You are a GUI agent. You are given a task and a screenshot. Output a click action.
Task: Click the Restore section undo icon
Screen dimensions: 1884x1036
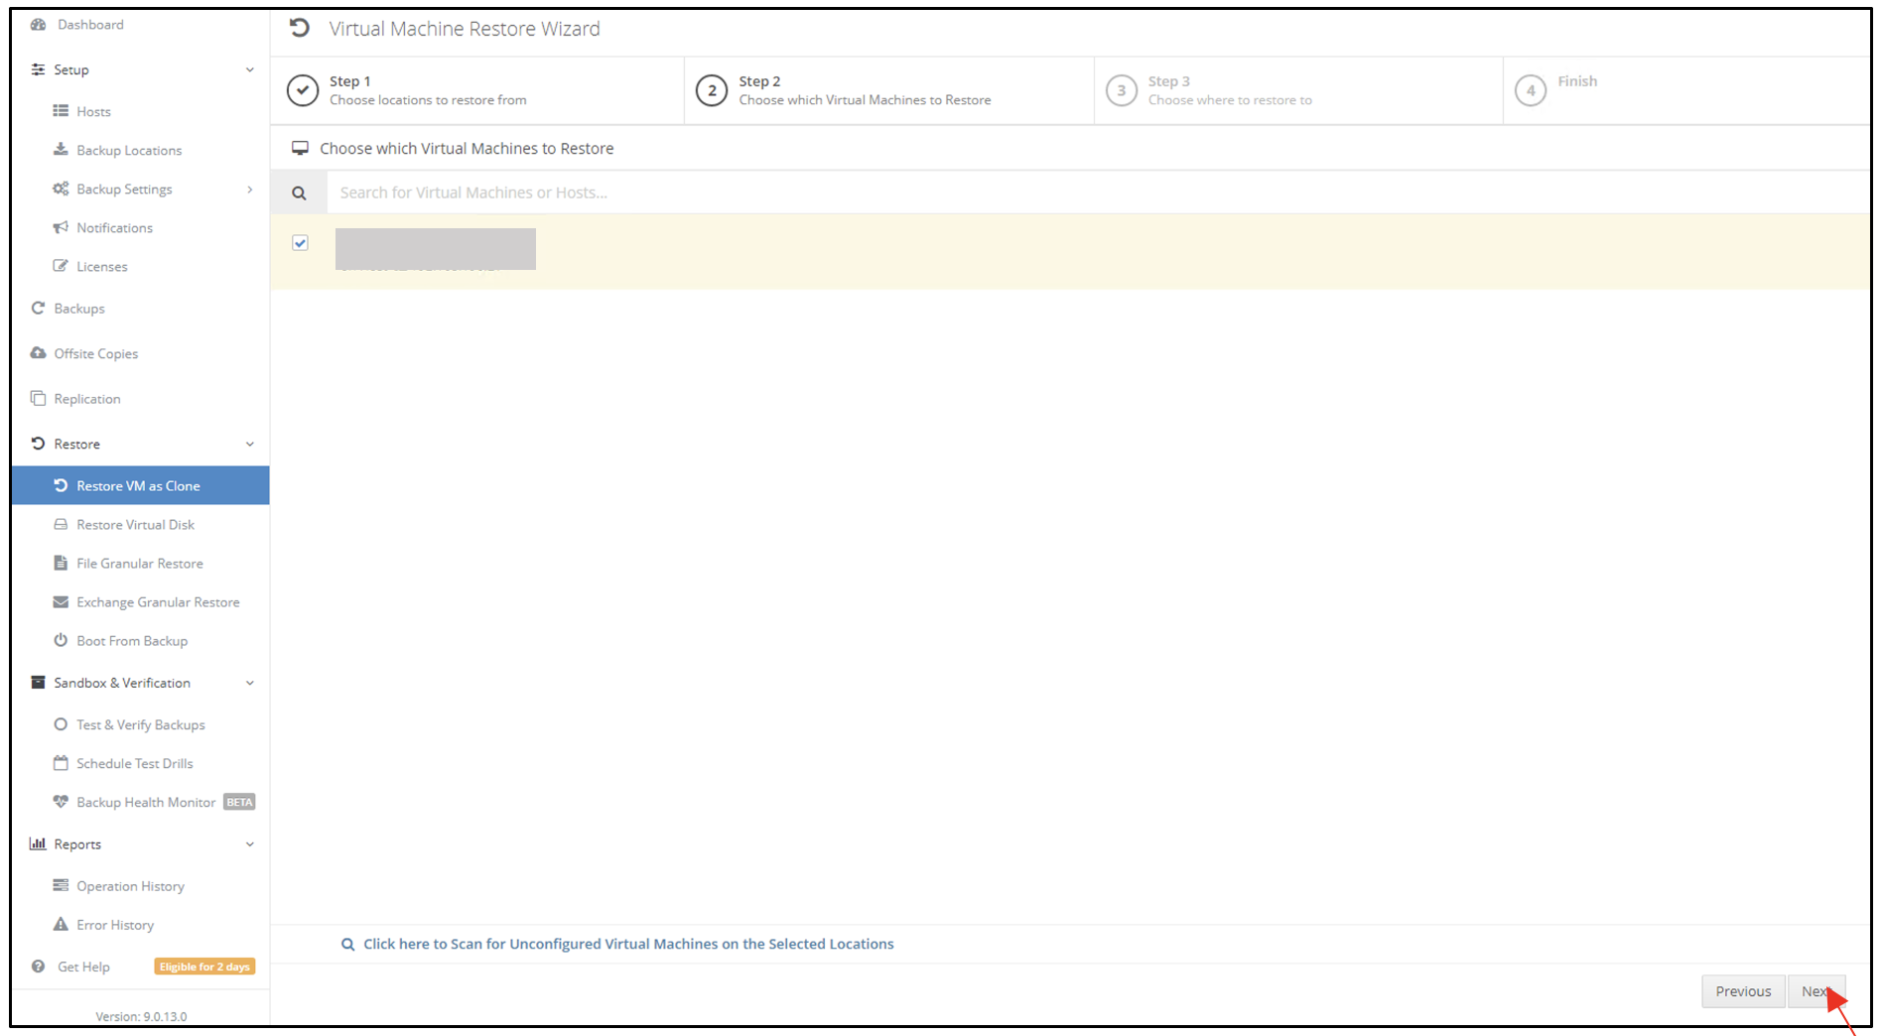click(39, 444)
